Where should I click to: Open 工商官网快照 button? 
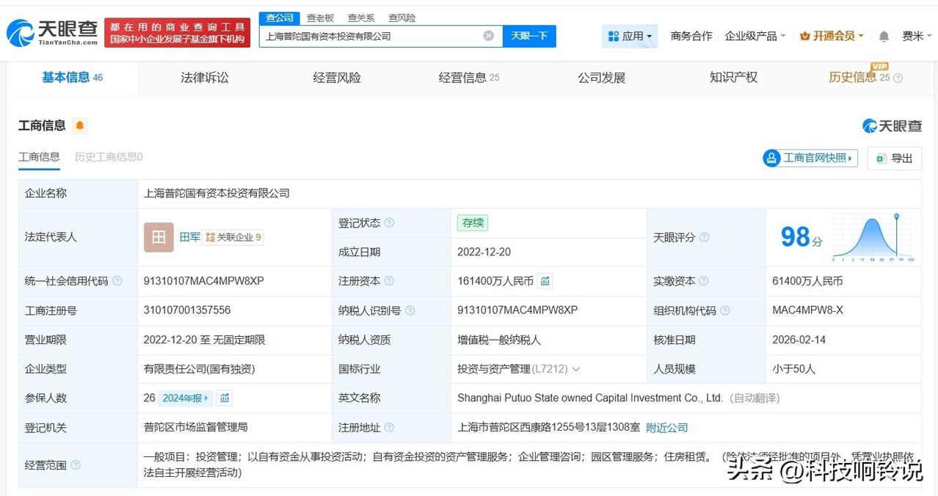(x=811, y=158)
